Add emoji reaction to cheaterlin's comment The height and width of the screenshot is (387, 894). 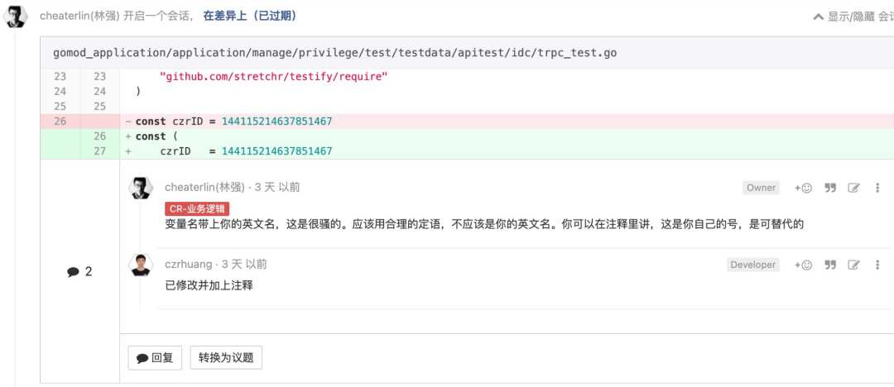tap(803, 188)
